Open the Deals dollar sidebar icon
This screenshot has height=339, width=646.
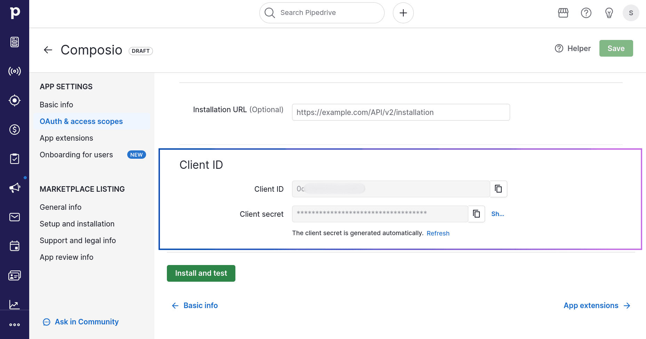pyautogui.click(x=15, y=130)
